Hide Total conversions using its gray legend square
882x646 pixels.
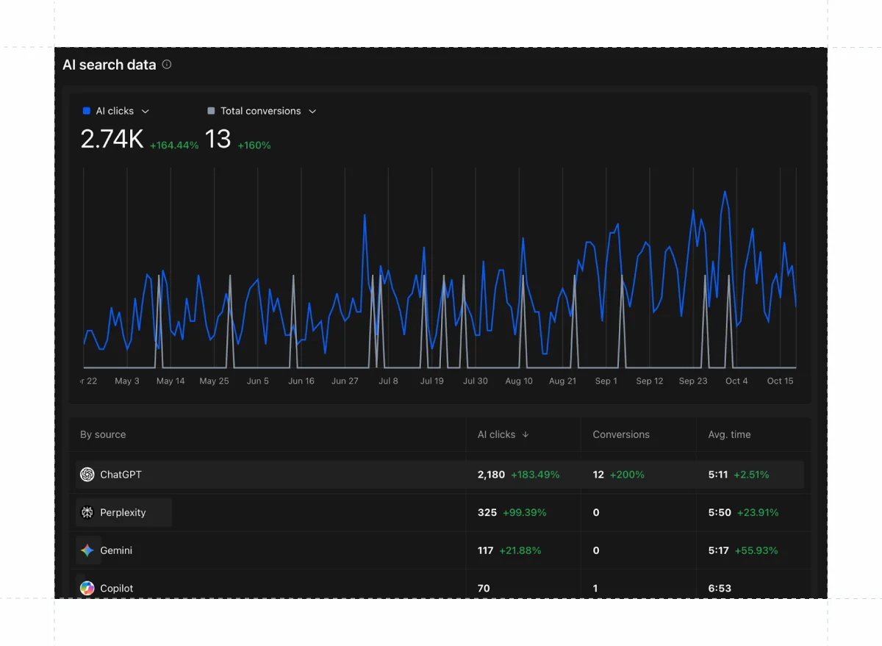click(212, 110)
